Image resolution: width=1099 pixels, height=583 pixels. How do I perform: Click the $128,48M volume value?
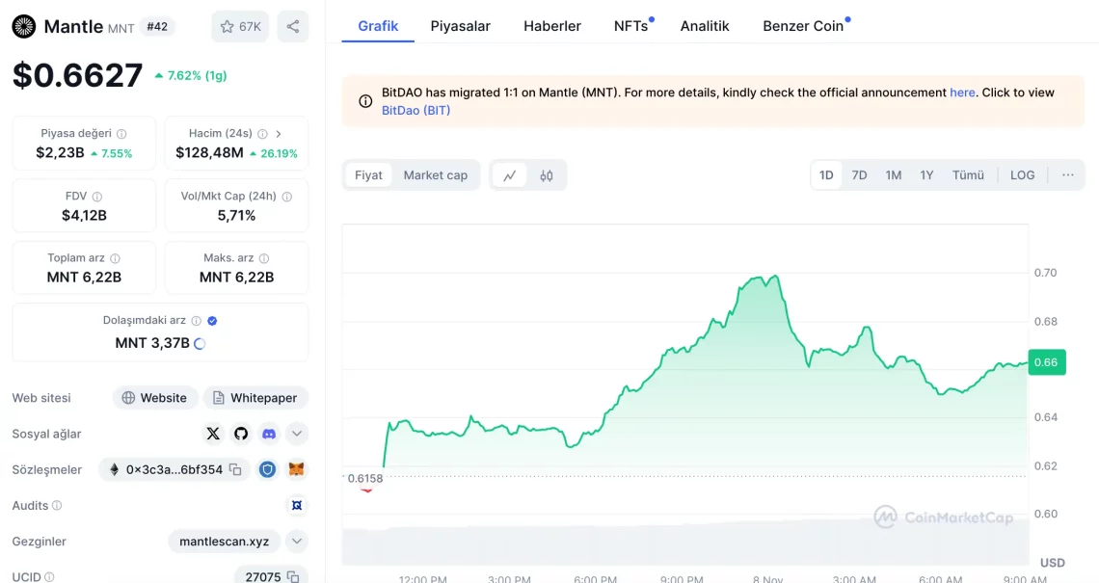click(x=209, y=153)
